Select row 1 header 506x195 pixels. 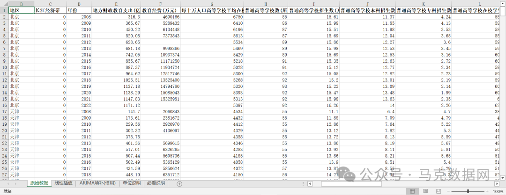click(4, 10)
